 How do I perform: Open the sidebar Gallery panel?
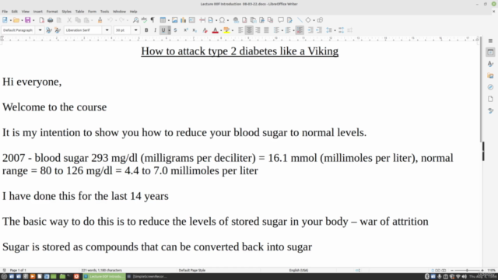(490, 75)
